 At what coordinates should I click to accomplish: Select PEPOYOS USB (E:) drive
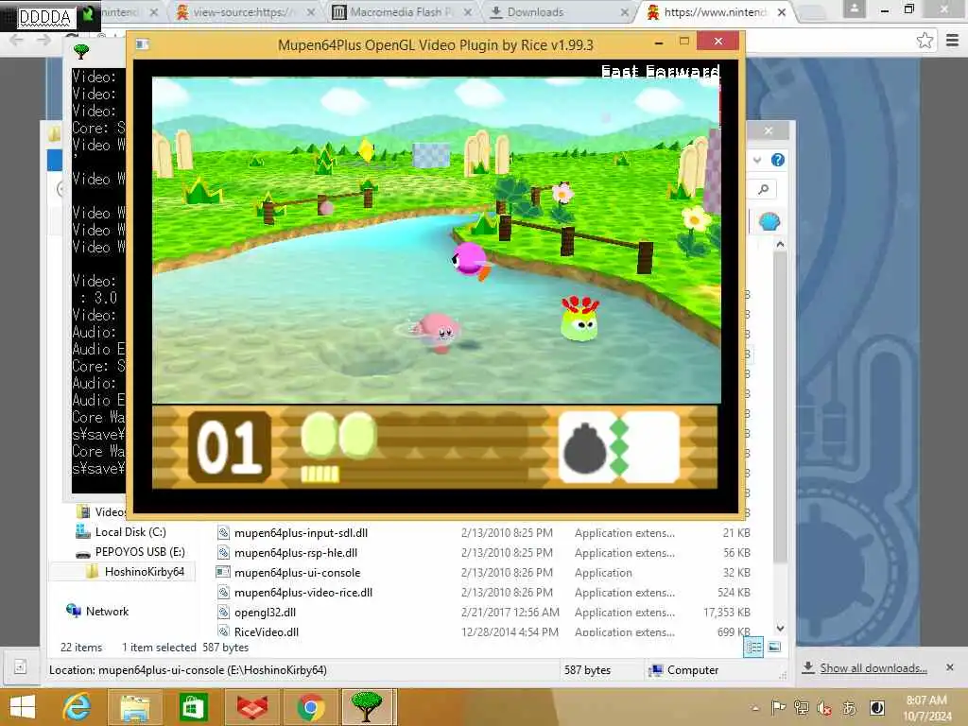coord(140,552)
